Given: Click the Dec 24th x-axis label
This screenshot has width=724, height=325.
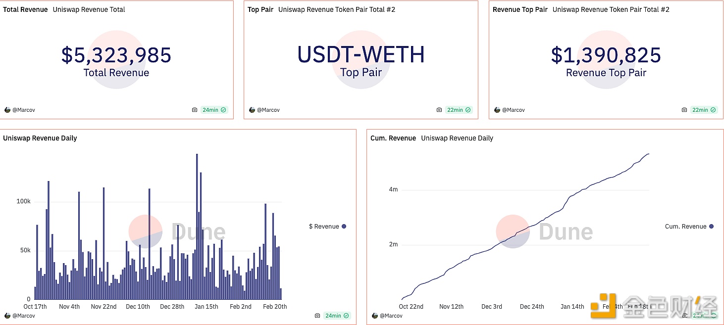Looking at the screenshot, I should coord(532,307).
